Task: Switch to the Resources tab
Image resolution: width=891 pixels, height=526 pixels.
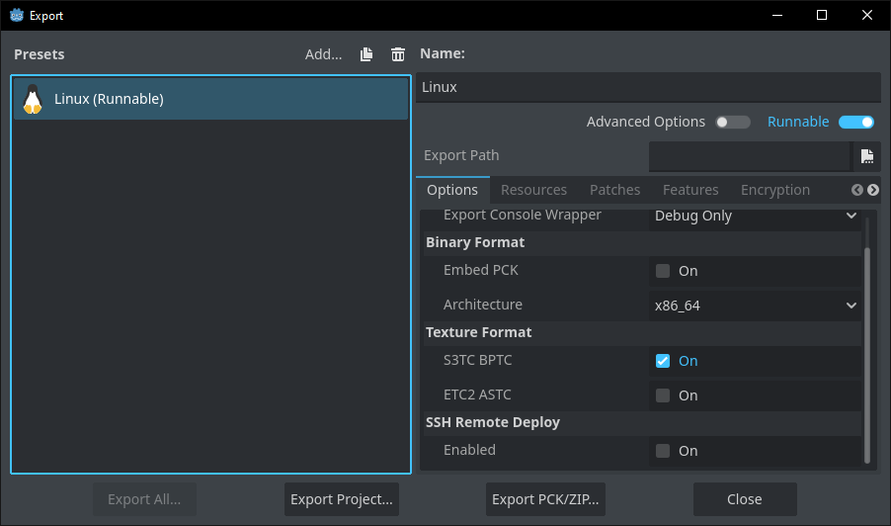Action: (x=533, y=190)
